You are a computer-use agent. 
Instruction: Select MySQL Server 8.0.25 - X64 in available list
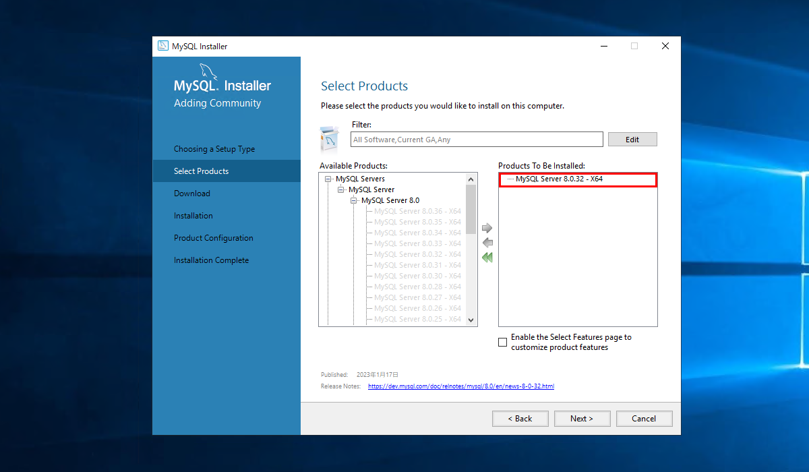pos(418,319)
